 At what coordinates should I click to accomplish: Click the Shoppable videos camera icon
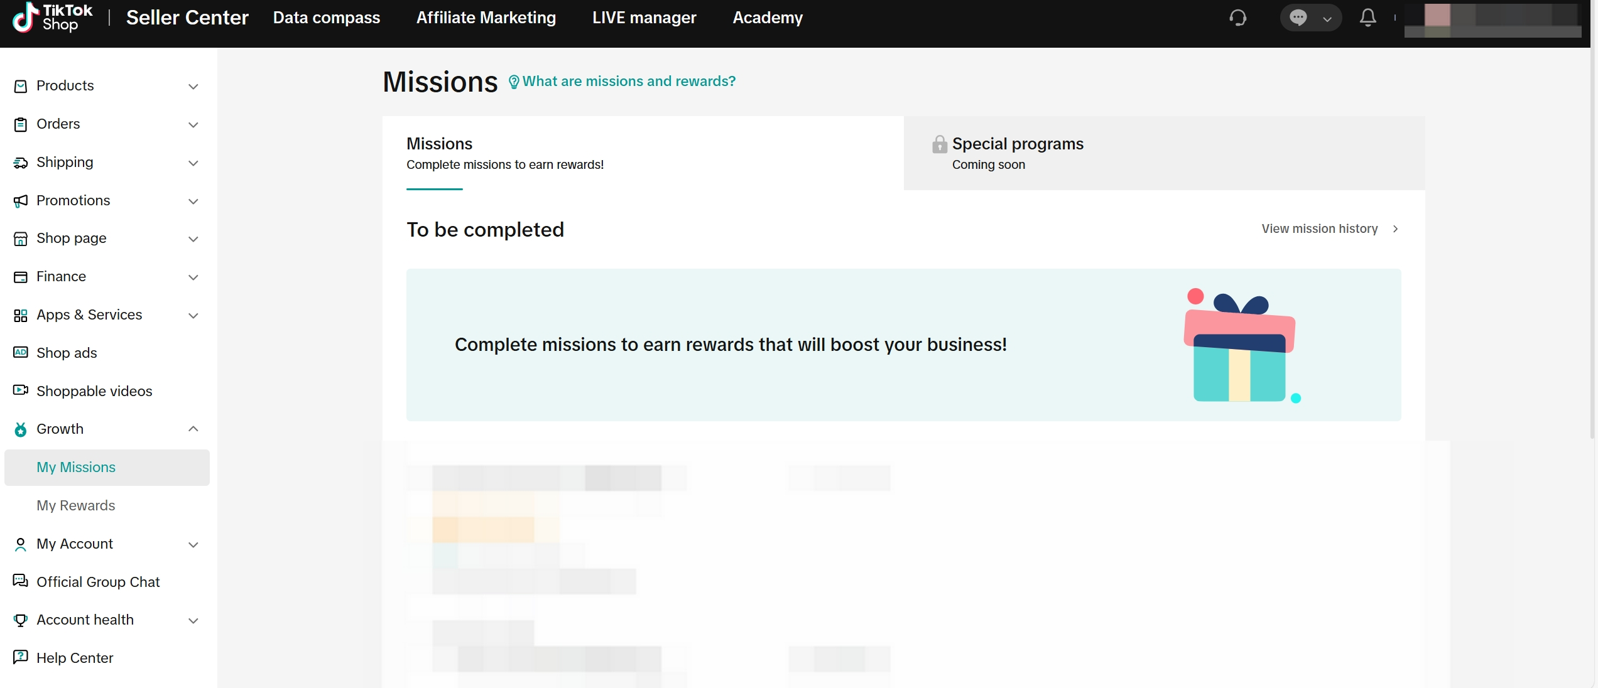[x=21, y=390]
